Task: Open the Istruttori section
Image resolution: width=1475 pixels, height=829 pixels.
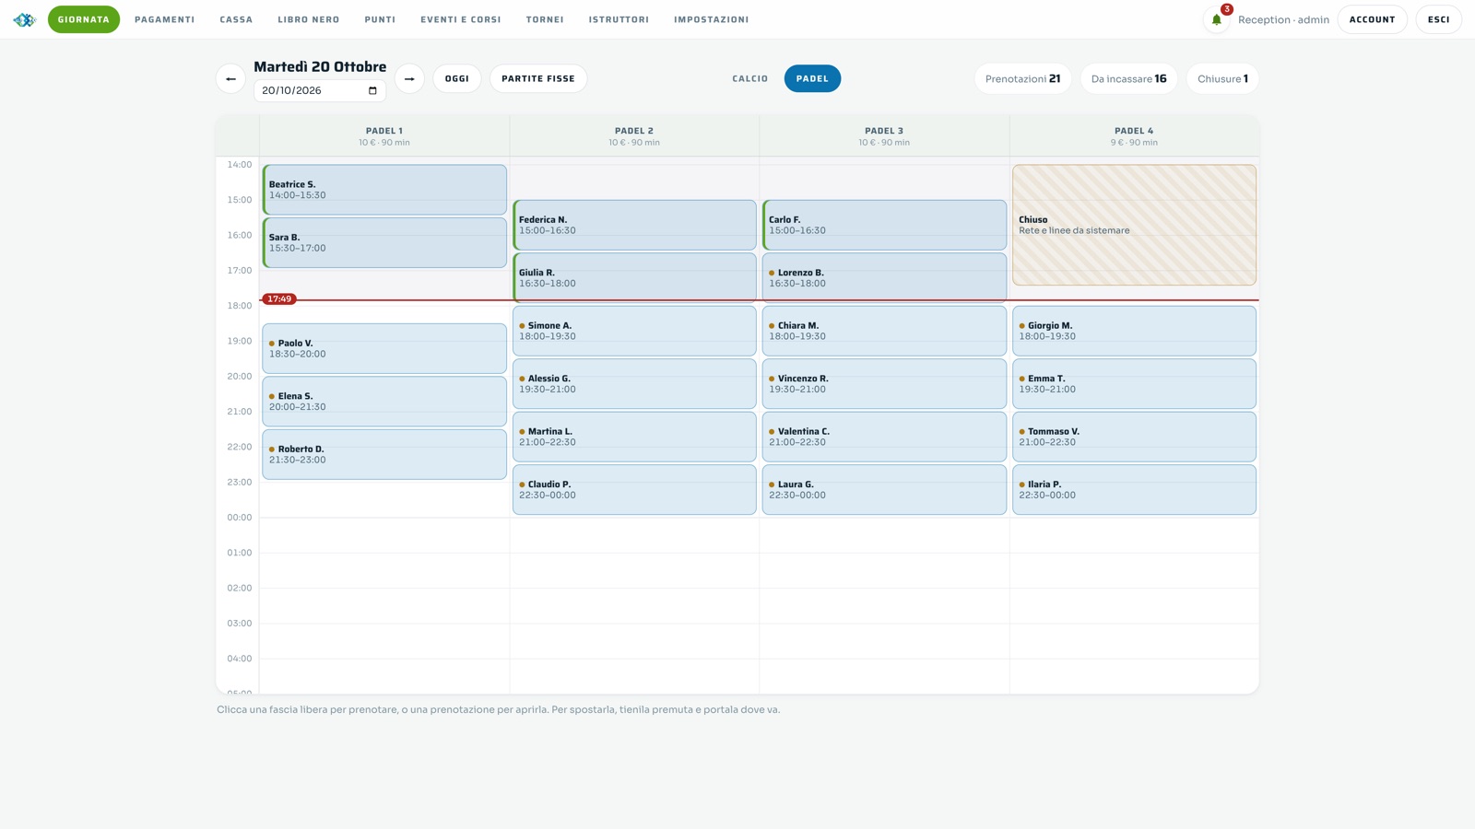Action: [x=619, y=19]
